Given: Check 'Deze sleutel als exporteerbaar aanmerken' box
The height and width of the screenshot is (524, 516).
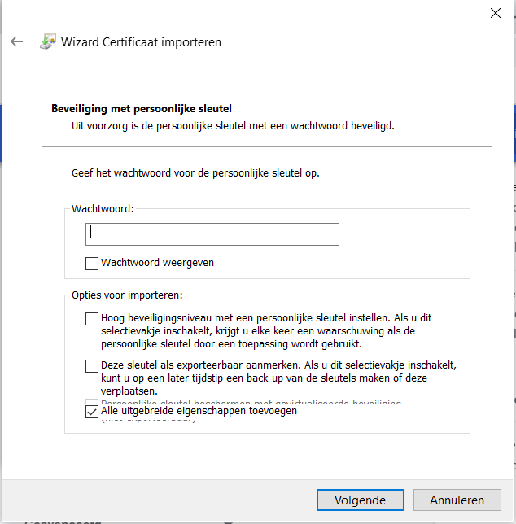Looking at the screenshot, I should [91, 366].
